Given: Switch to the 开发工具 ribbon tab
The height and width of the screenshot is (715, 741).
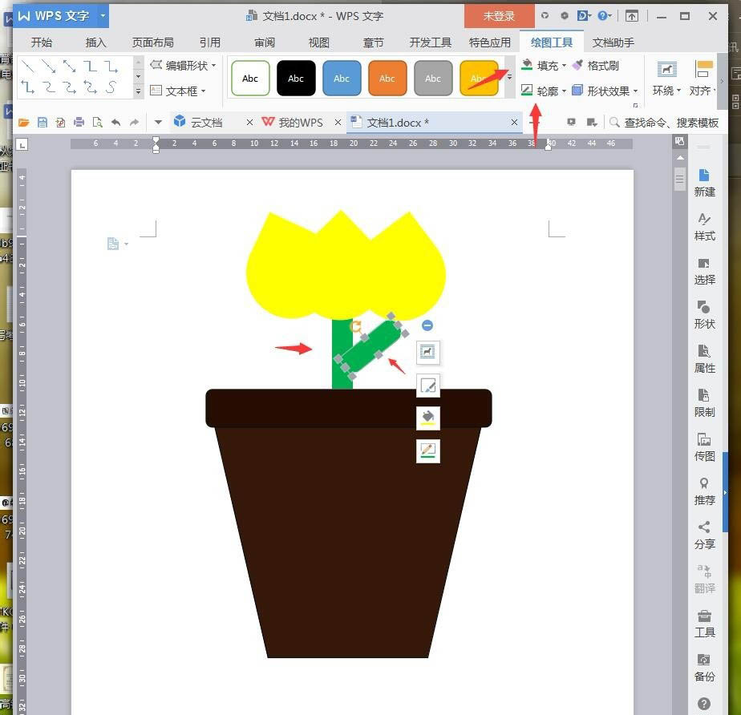Looking at the screenshot, I should point(431,42).
